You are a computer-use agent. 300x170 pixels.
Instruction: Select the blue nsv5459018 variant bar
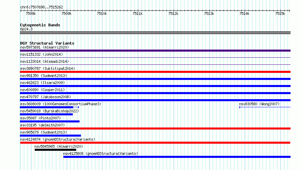(x=46, y=114)
